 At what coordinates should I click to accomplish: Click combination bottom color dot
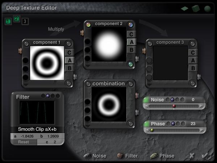coord(88,119)
